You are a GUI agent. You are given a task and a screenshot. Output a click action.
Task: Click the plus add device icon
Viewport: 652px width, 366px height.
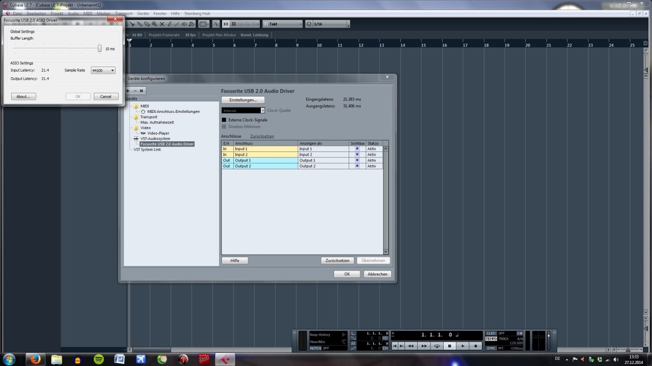point(128,91)
